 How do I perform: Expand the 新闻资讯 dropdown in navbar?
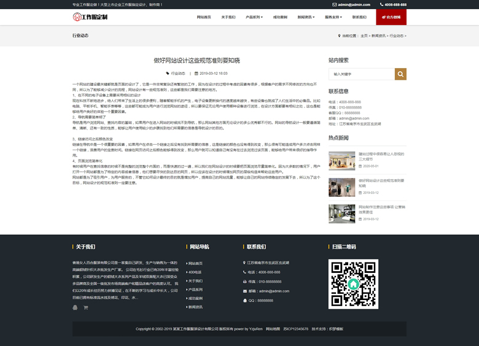306,17
